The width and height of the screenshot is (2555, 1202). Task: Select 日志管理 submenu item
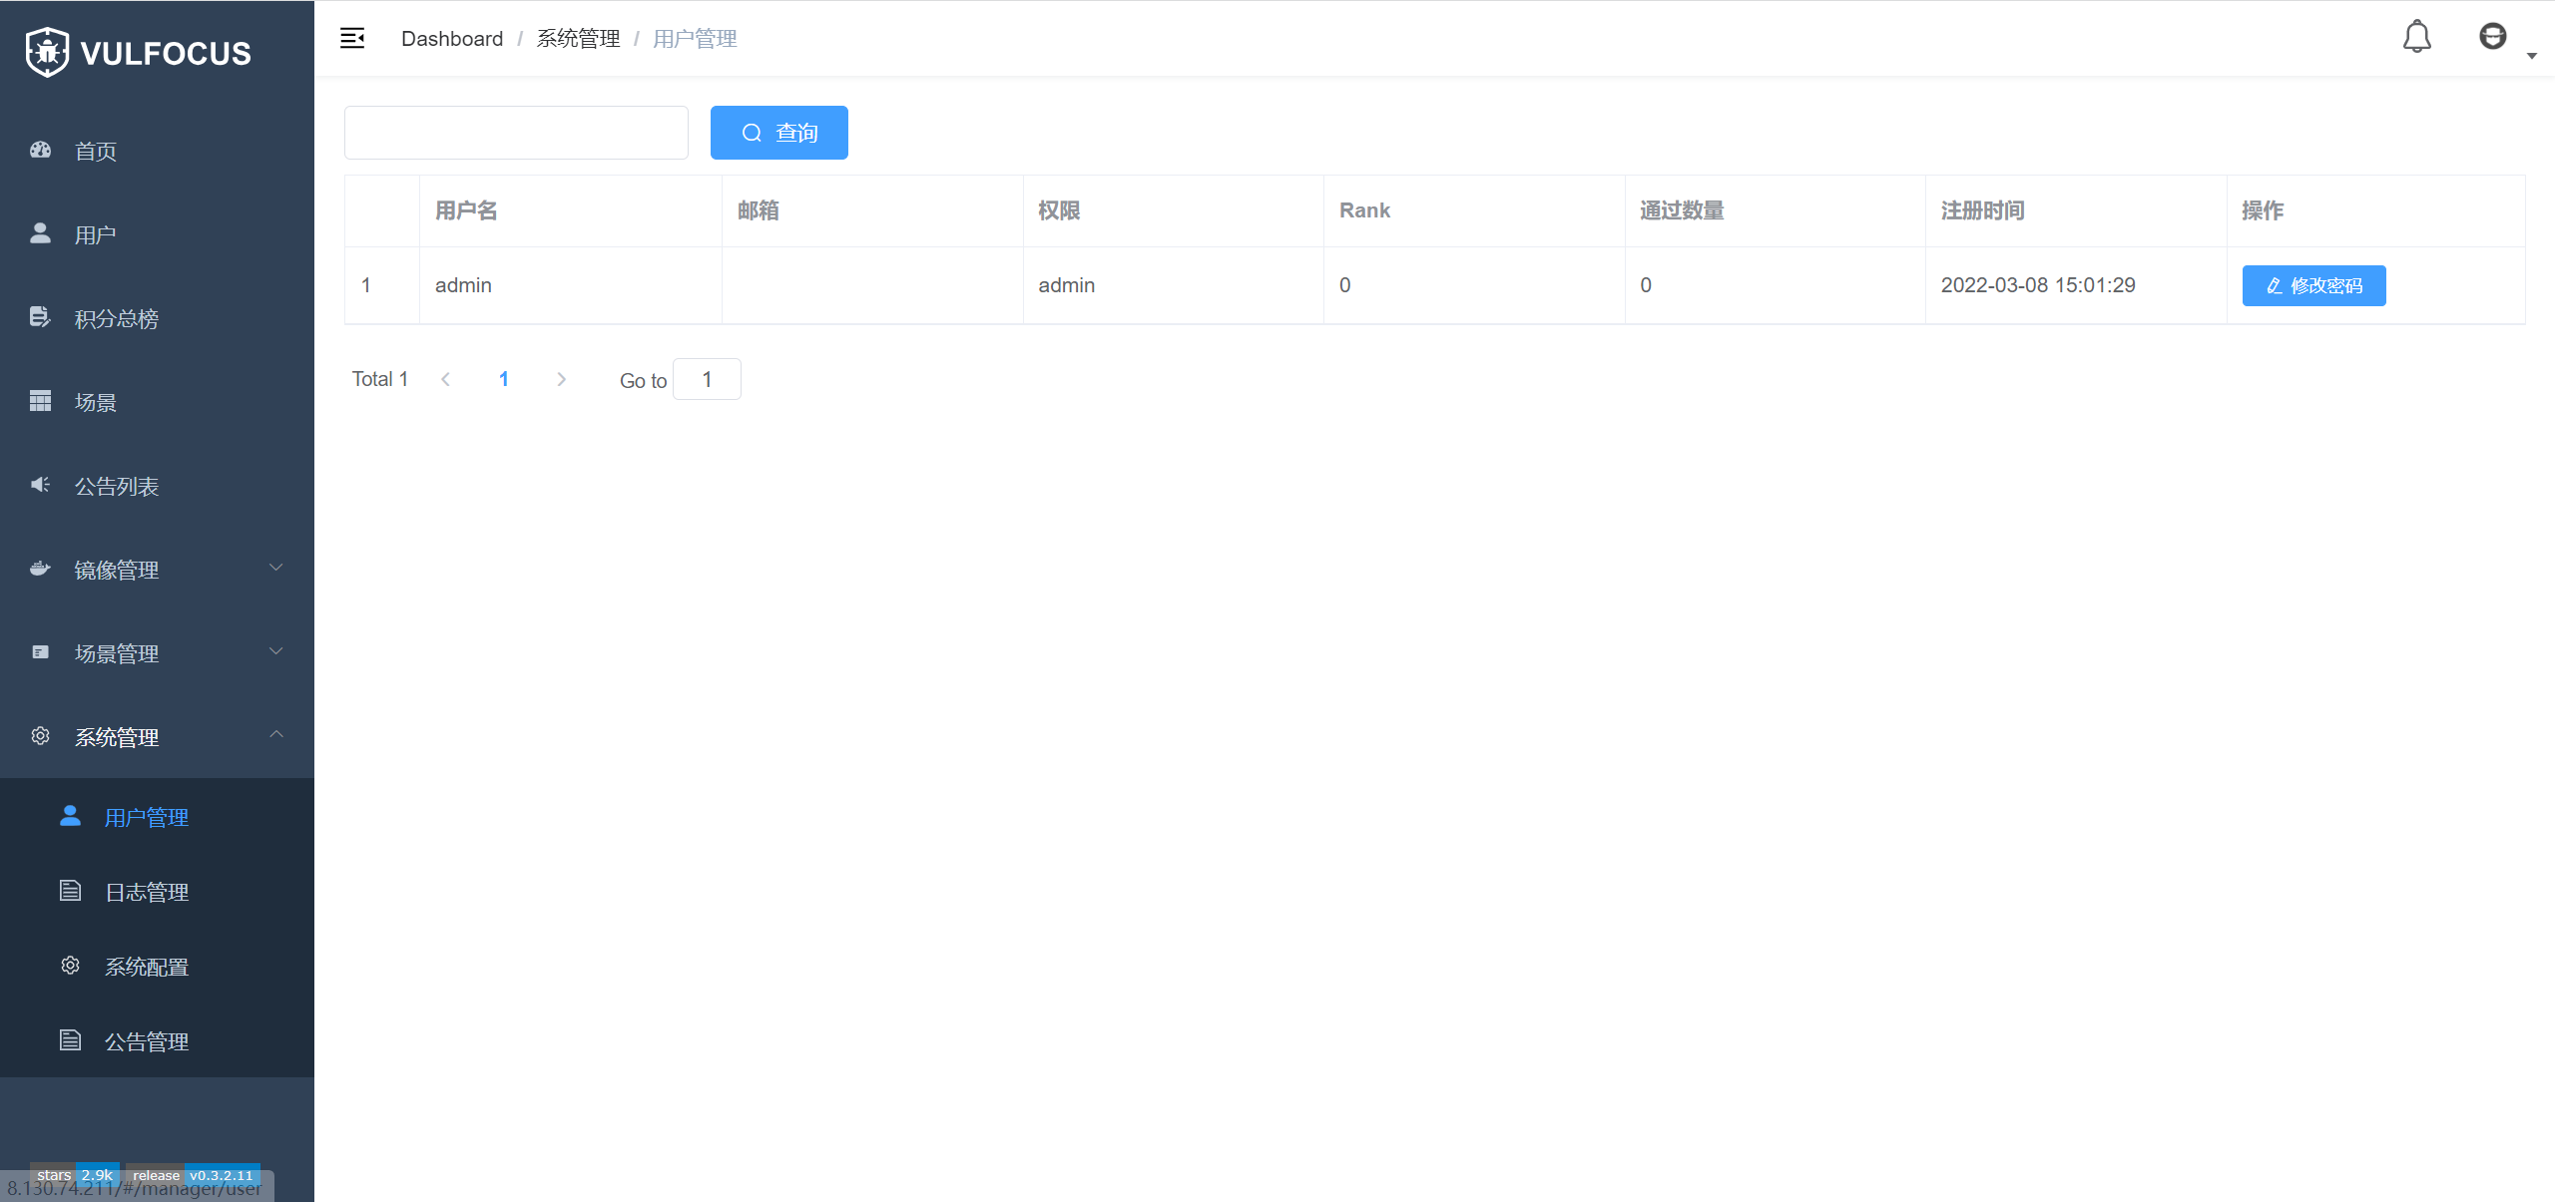coord(147,892)
